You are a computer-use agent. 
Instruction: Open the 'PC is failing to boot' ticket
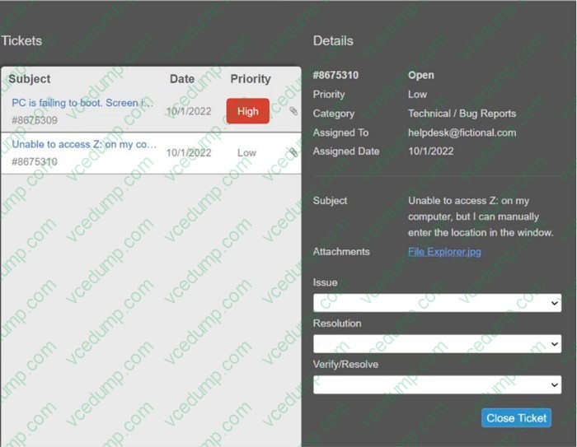pos(82,104)
